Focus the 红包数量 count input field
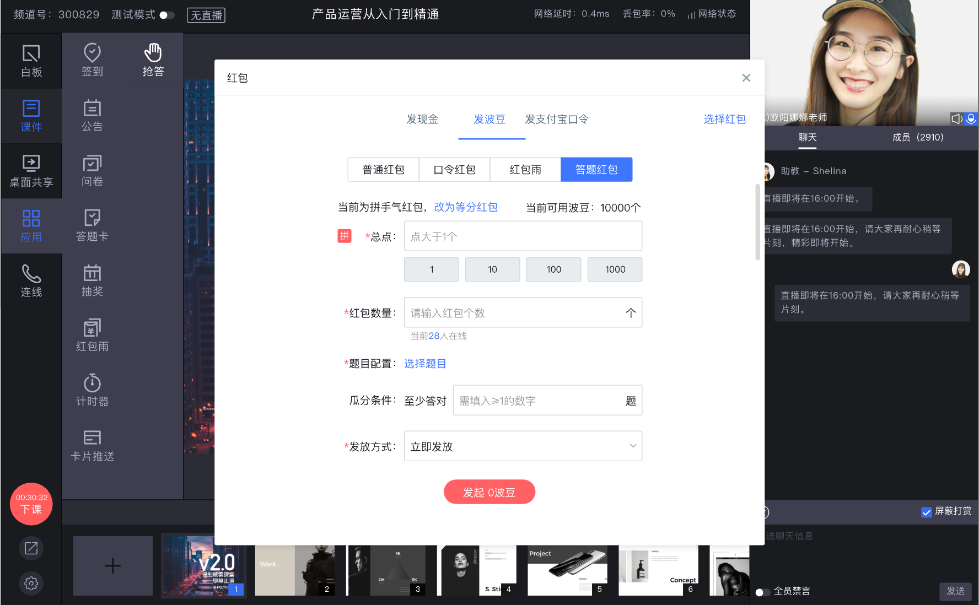 pyautogui.click(x=523, y=313)
